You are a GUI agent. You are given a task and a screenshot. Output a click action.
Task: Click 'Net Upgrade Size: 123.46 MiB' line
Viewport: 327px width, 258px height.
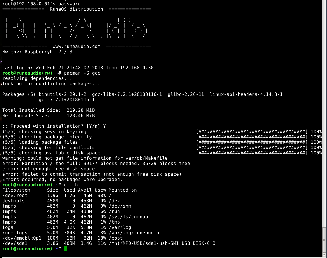pos(49,116)
